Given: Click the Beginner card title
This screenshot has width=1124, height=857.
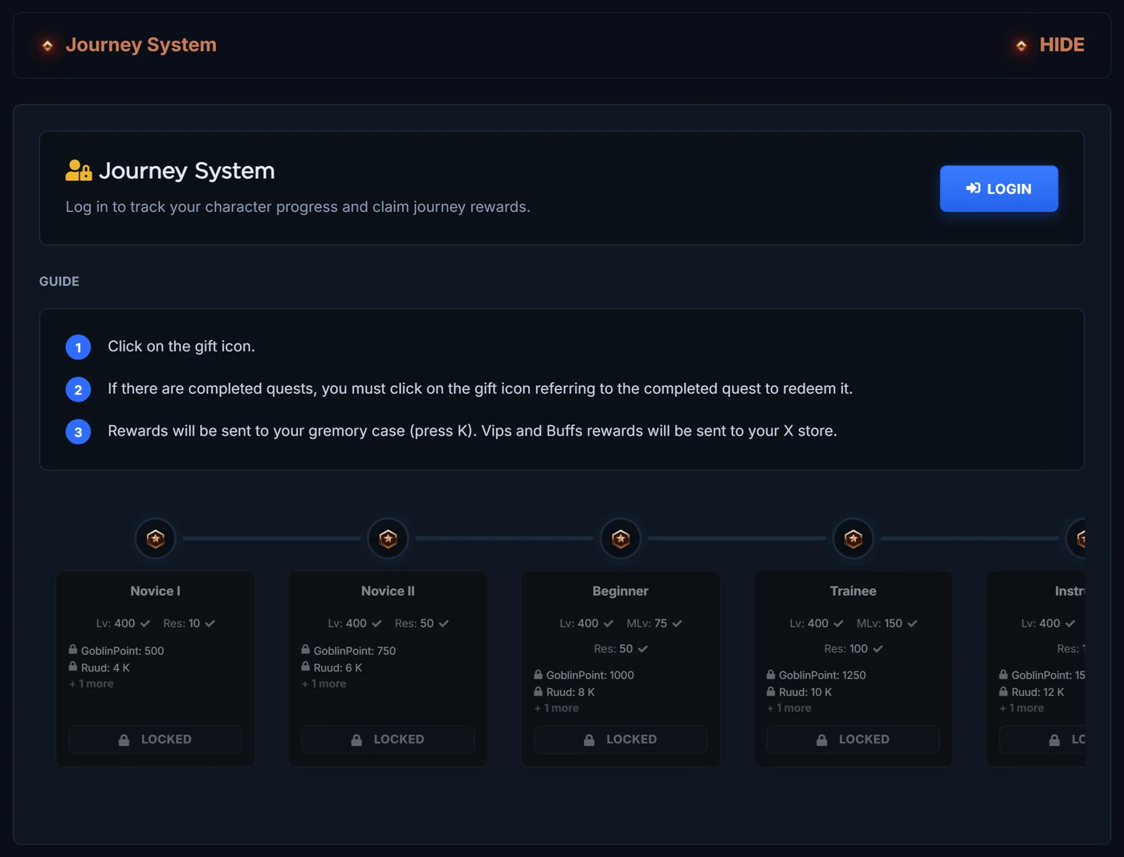Looking at the screenshot, I should pos(621,591).
